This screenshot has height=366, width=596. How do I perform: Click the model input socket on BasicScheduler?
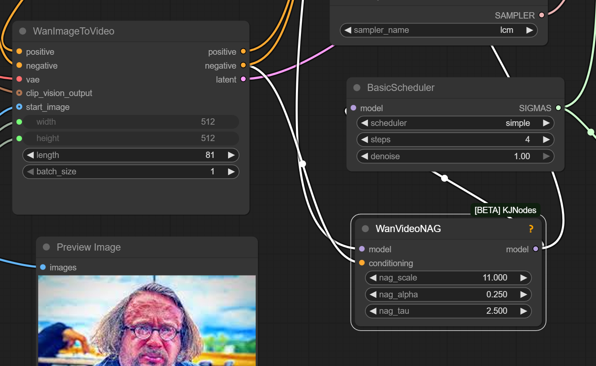pyautogui.click(x=354, y=108)
